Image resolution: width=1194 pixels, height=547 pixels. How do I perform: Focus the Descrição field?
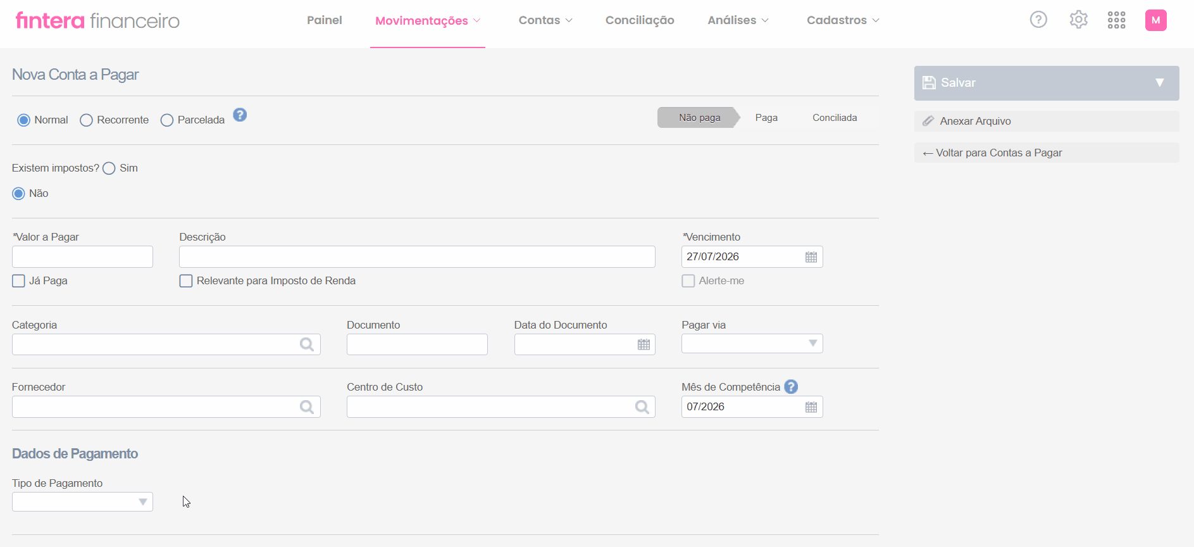[x=417, y=257]
